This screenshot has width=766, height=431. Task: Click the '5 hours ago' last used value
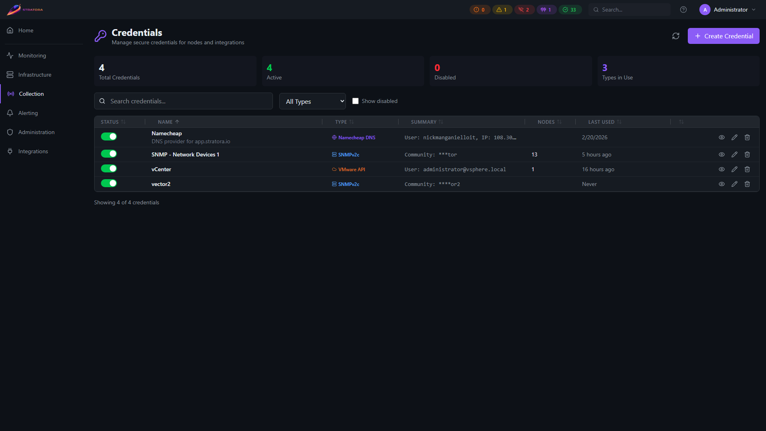point(596,154)
